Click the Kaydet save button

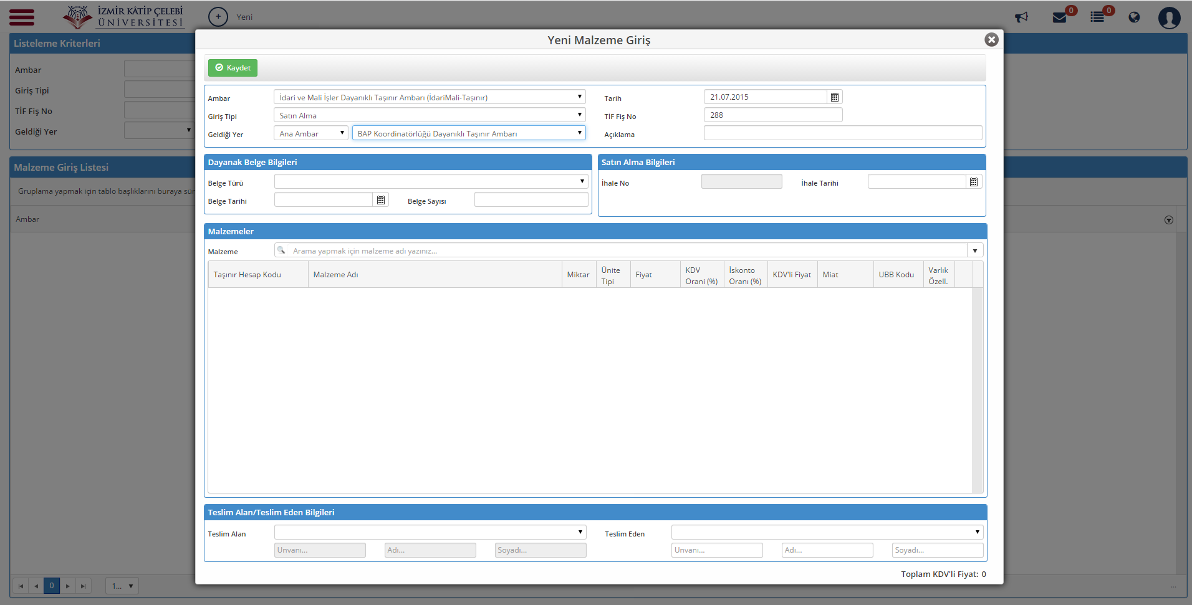233,67
